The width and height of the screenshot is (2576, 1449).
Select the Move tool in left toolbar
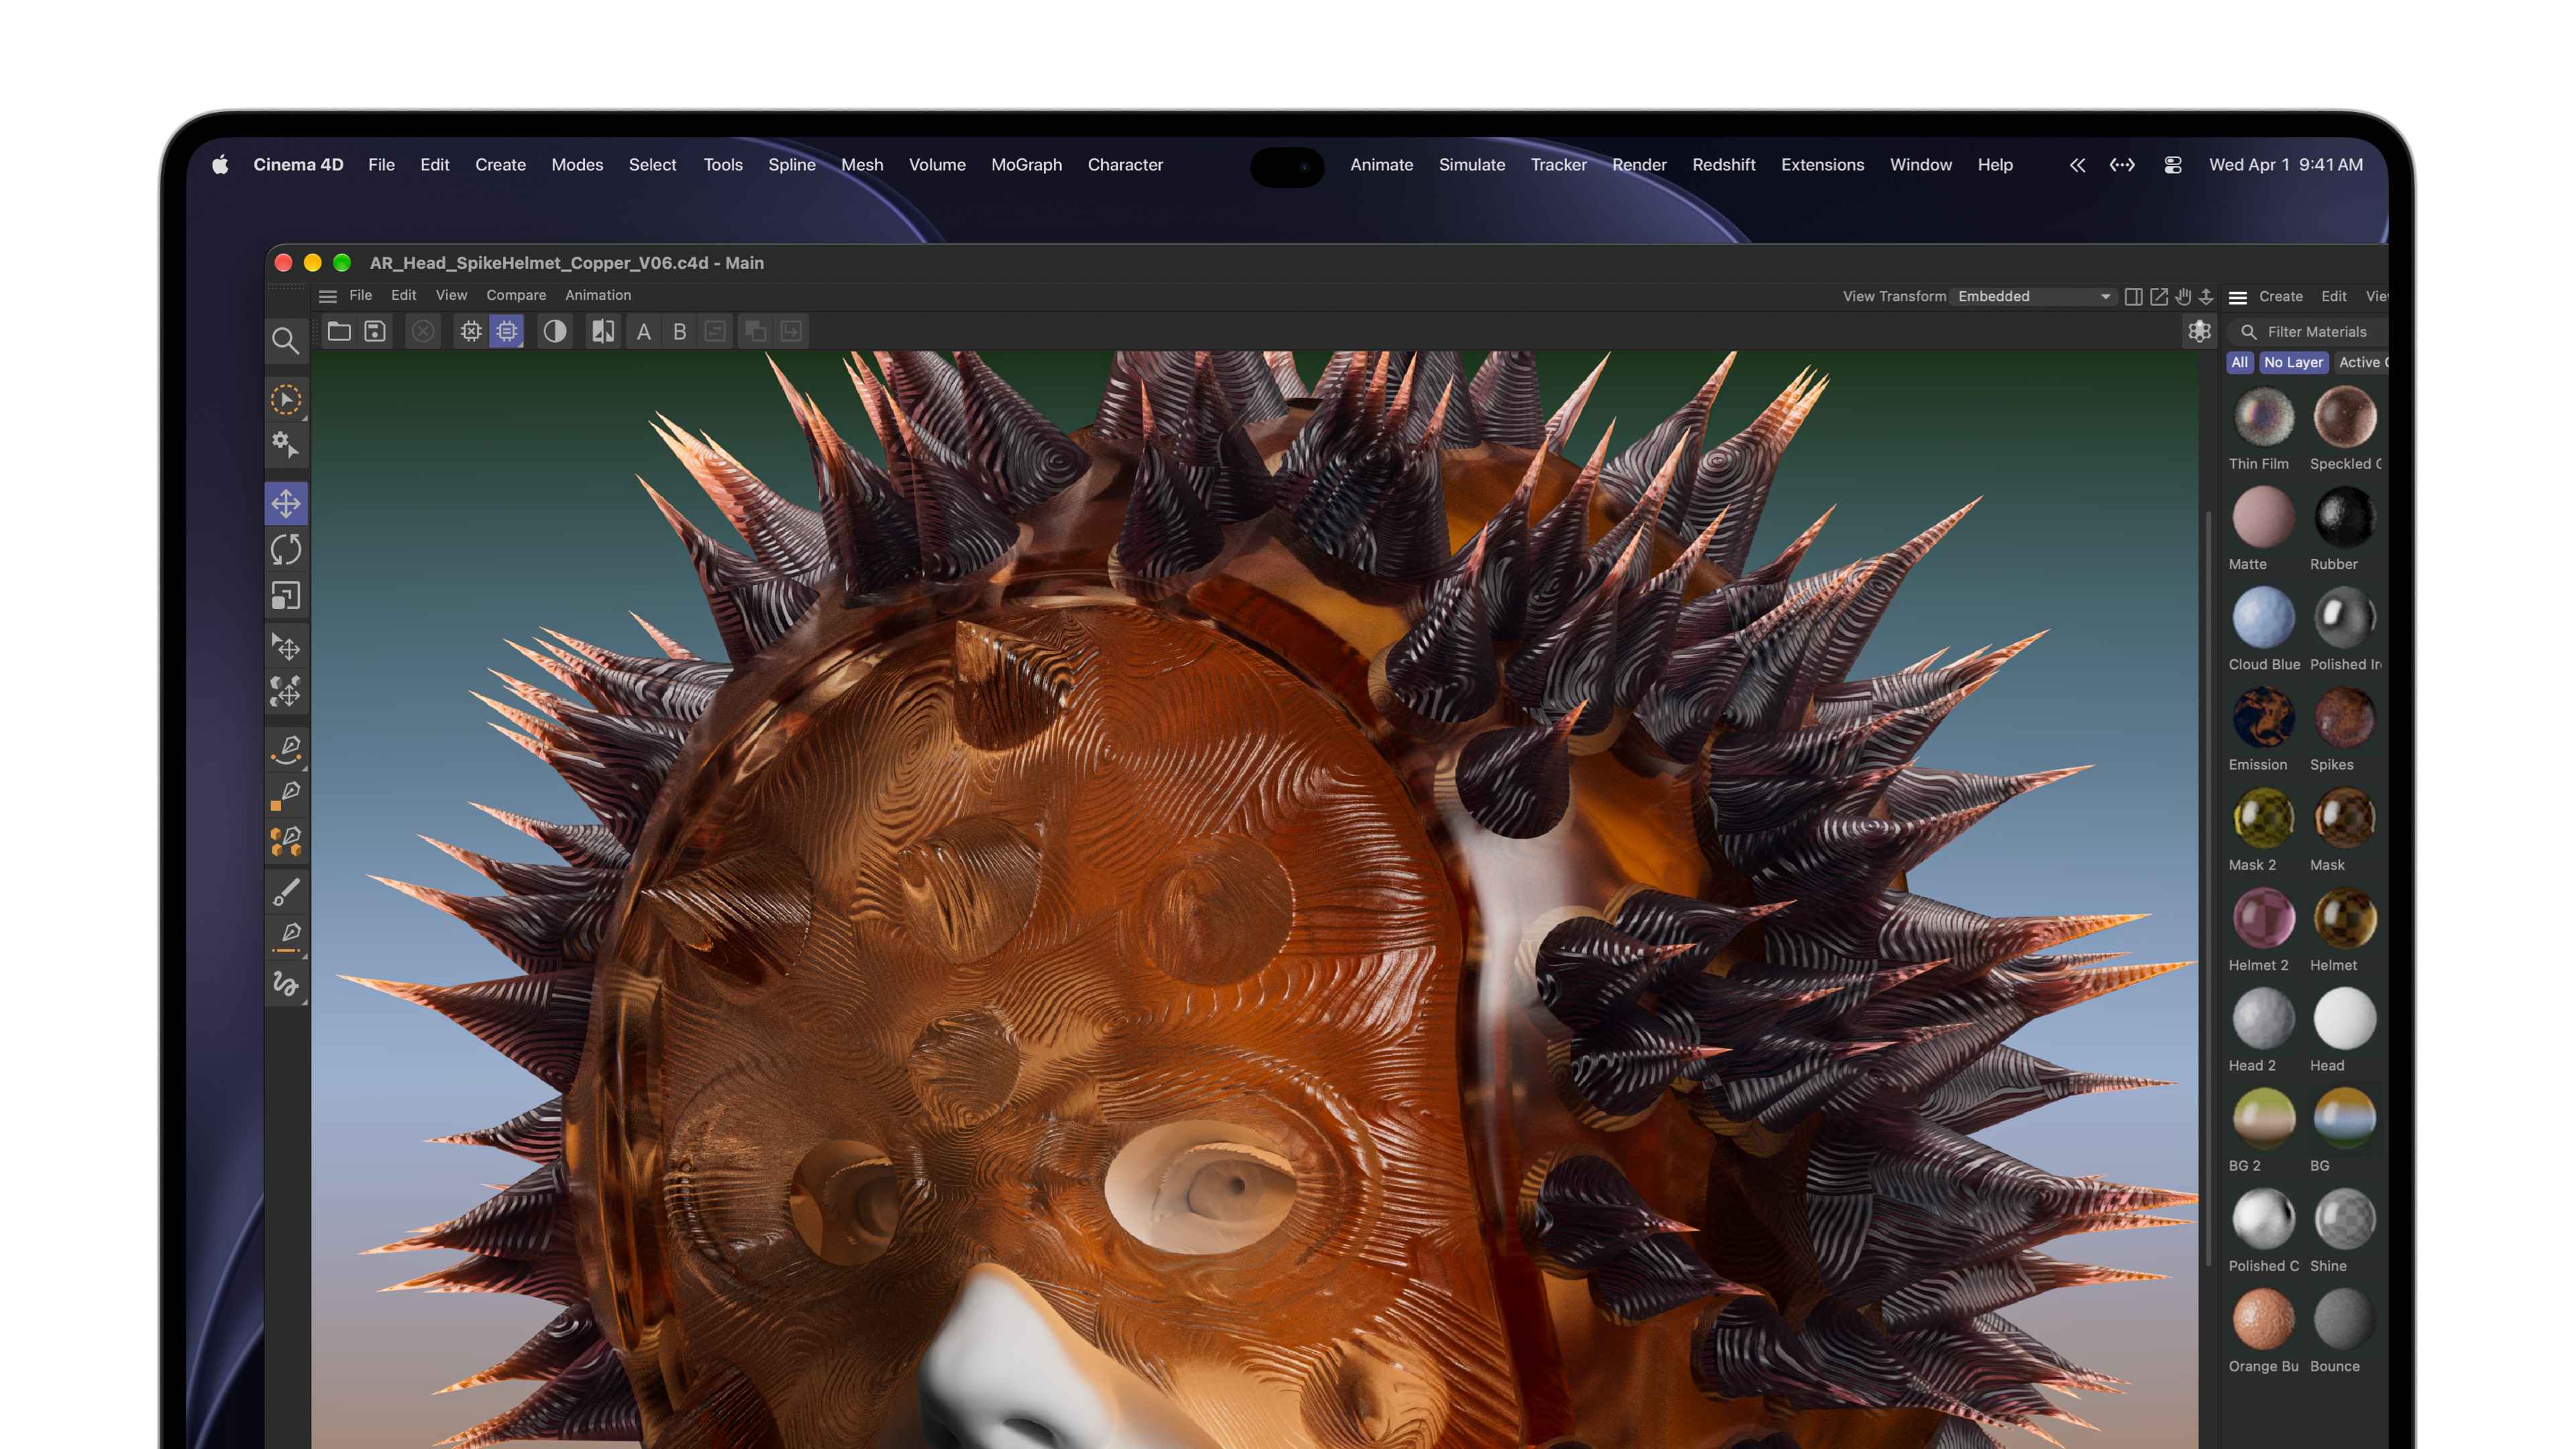[286, 503]
